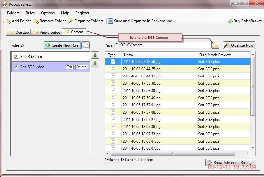This screenshot has height=177, width=264.
Task: Browse for path using folder icon
Action: 215,45
